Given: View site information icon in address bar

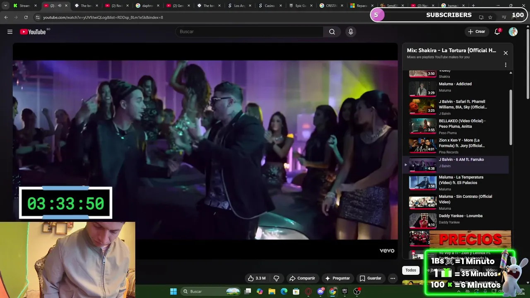Looking at the screenshot, I should [37, 17].
